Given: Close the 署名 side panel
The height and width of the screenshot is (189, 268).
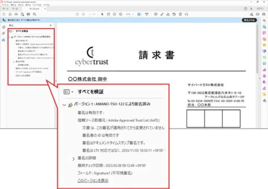Looking at the screenshot, I should pos(51,25).
